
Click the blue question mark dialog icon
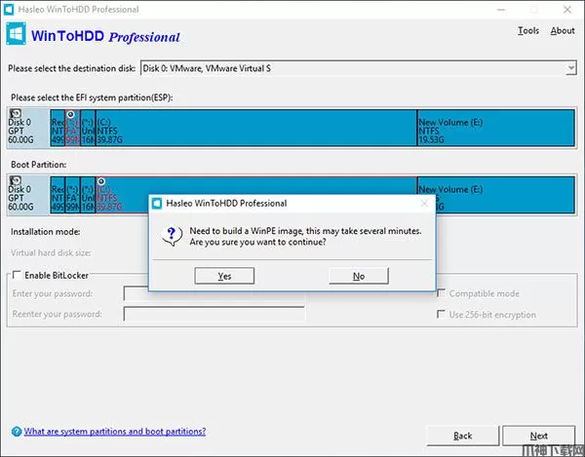click(x=173, y=235)
